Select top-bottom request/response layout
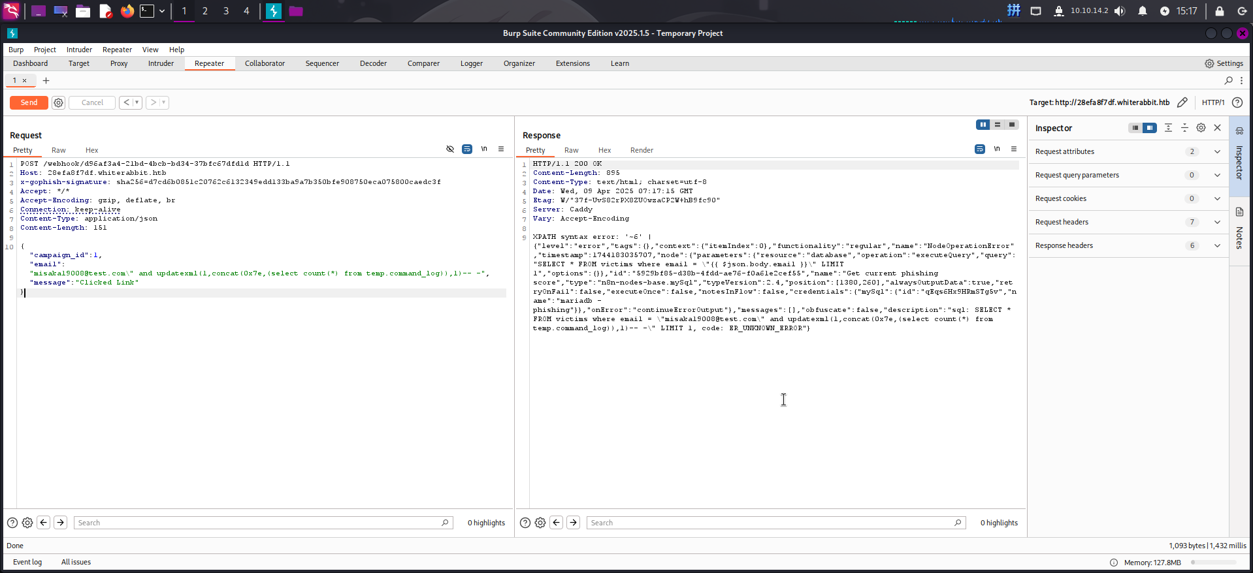Image resolution: width=1253 pixels, height=573 pixels. pos(998,125)
